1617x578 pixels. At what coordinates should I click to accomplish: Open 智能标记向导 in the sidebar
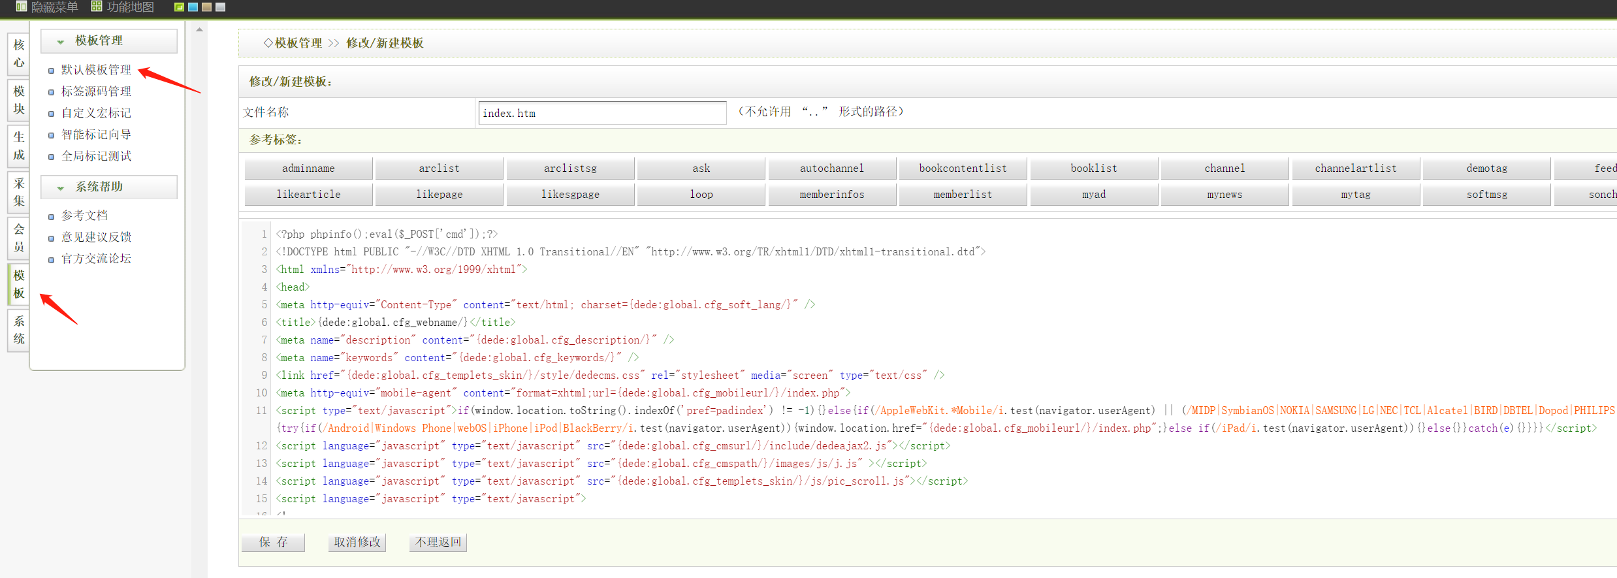[x=96, y=135]
